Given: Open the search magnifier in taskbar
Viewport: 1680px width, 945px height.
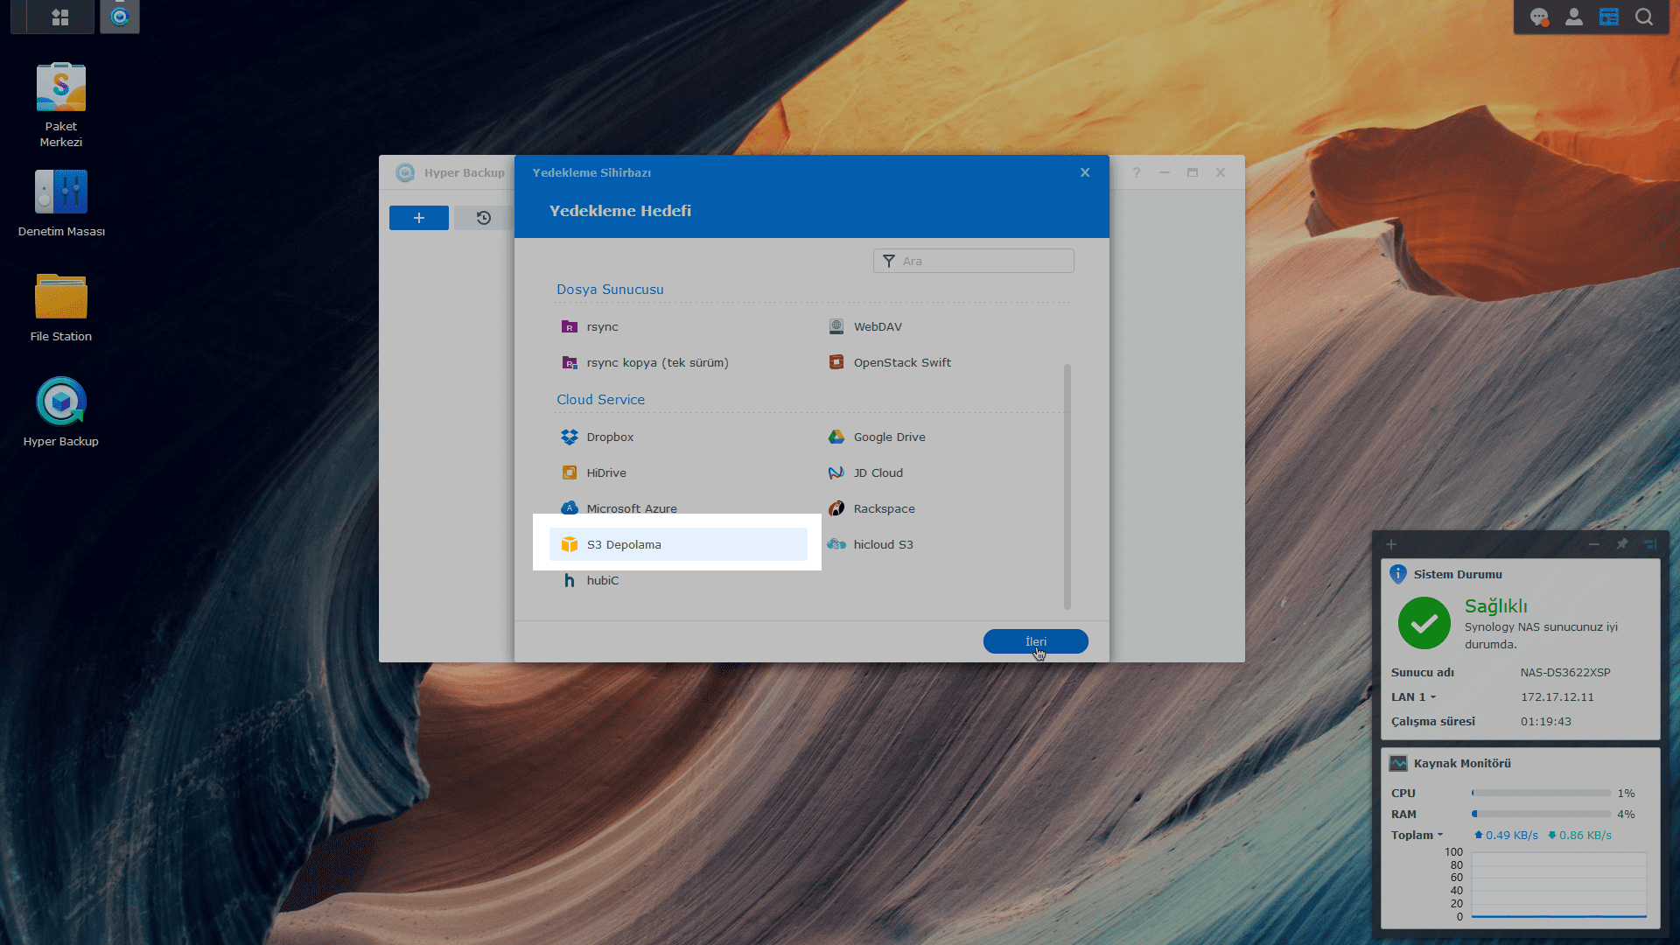Looking at the screenshot, I should click(x=1644, y=17).
